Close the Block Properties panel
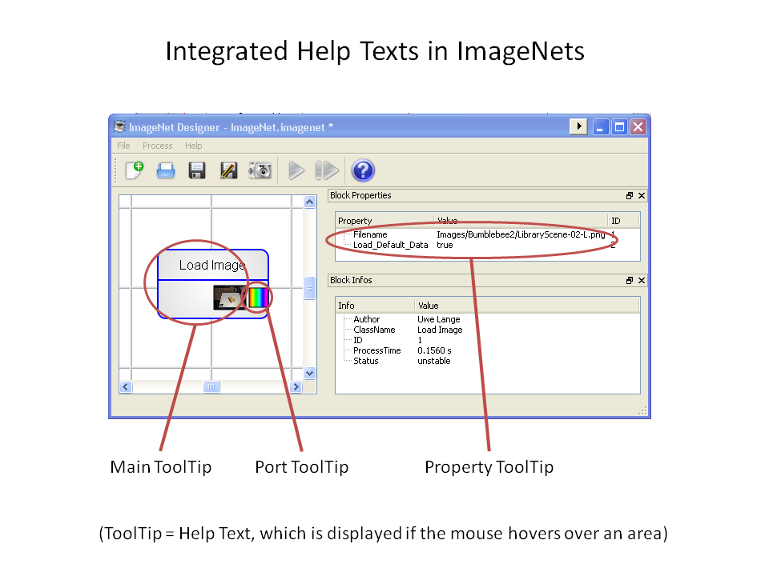 tap(642, 195)
